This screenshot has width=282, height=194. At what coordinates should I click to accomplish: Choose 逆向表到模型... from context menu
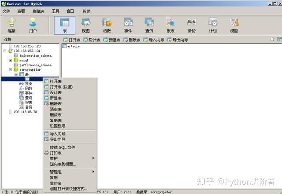coord(70,164)
